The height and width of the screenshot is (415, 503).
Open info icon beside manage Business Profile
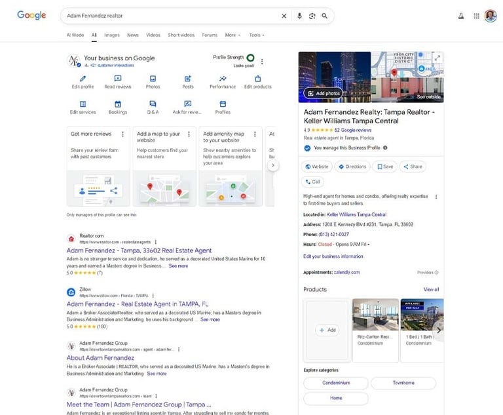coord(385,148)
